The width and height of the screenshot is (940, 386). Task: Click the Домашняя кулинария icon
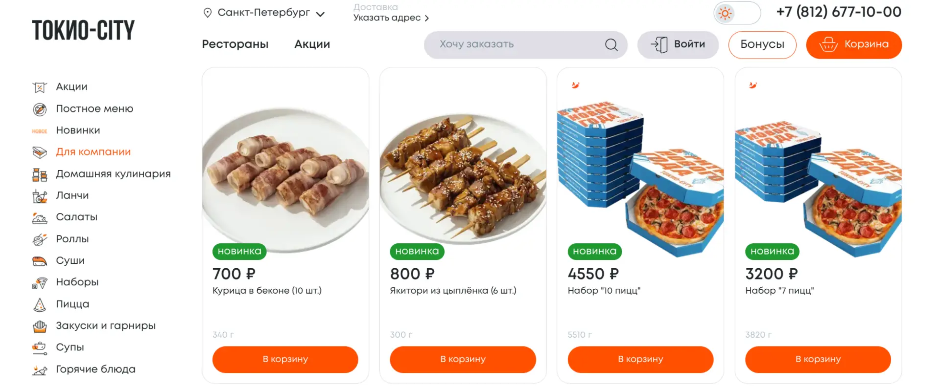pos(40,174)
